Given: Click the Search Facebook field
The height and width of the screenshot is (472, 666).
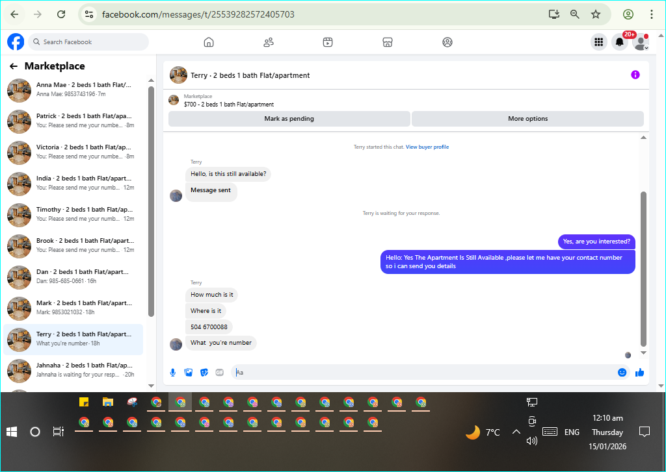Looking at the screenshot, I should click(x=88, y=42).
